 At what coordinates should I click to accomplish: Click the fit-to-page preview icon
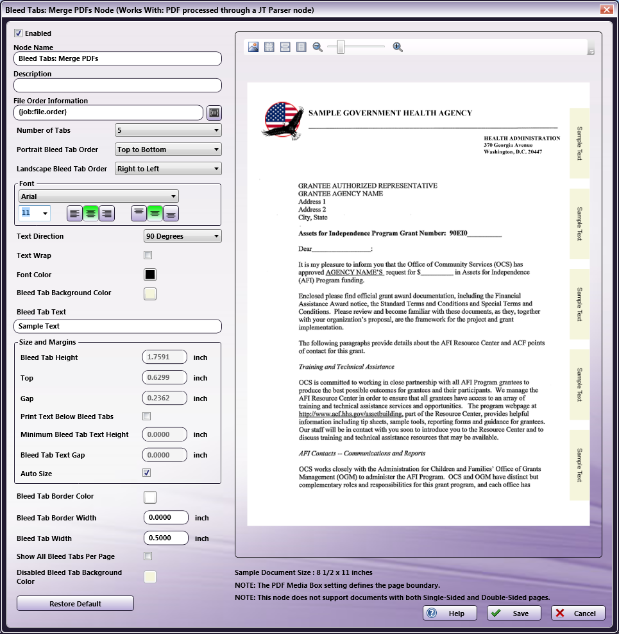269,47
